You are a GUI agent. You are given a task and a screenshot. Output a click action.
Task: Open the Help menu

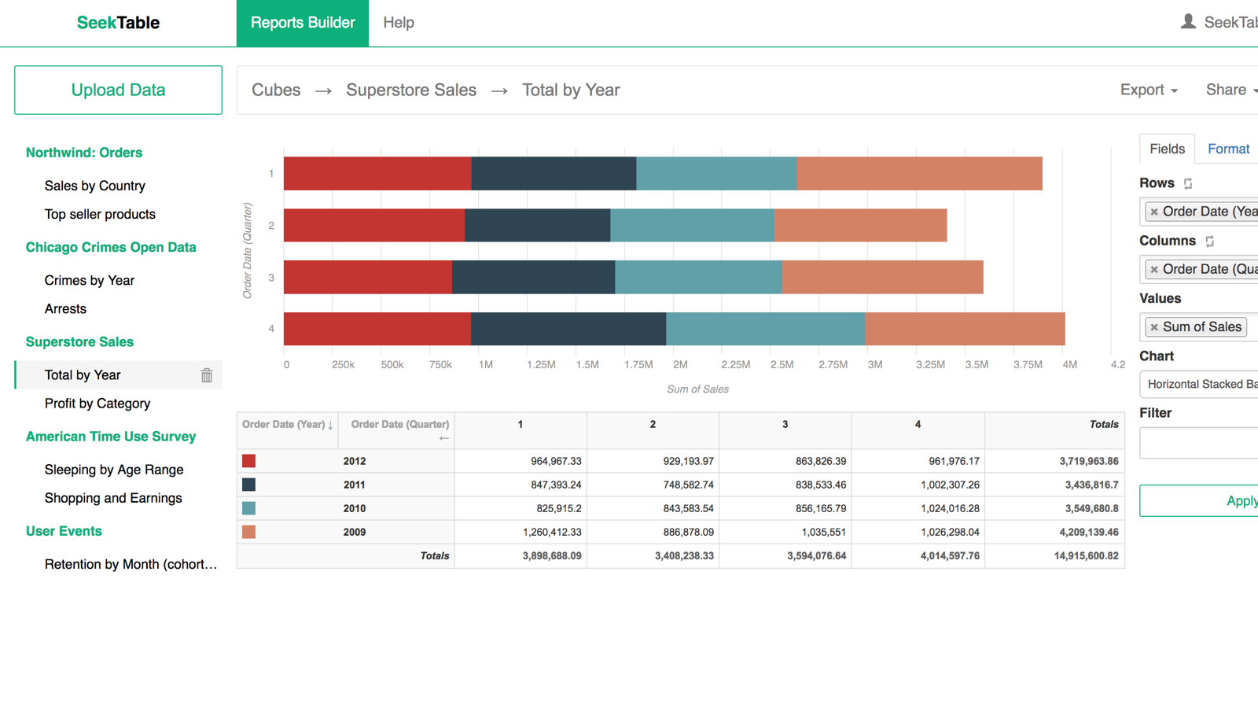tap(399, 23)
